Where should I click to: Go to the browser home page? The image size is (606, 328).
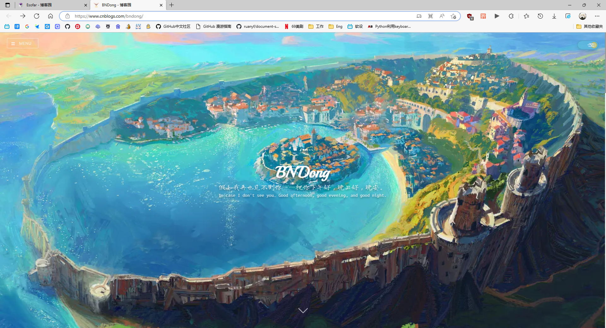(50, 16)
